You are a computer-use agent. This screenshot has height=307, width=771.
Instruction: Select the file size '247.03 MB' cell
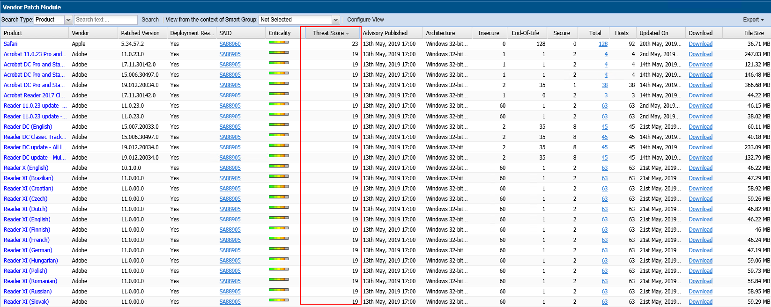click(x=757, y=54)
